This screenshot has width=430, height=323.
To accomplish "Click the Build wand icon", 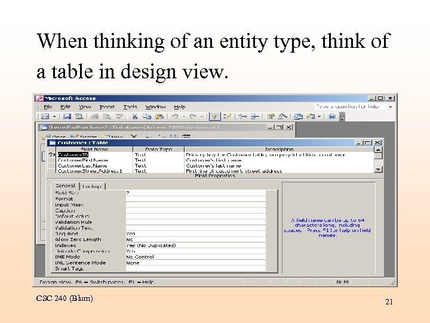I will pos(282,117).
